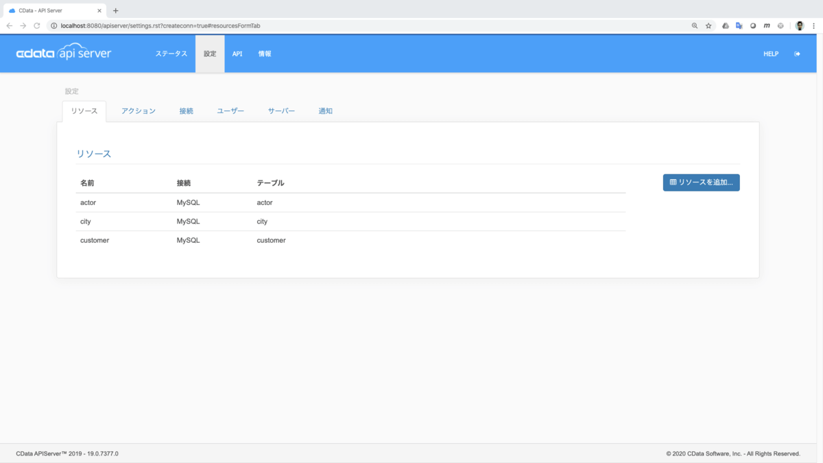Screen dimensions: 823x463
Task: Click the actor resource name
Action: click(89, 203)
